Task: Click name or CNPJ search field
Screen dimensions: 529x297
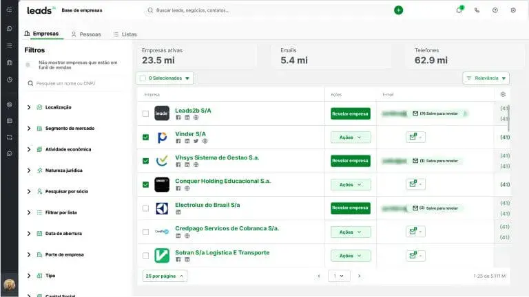Action: pyautogui.click(x=75, y=83)
